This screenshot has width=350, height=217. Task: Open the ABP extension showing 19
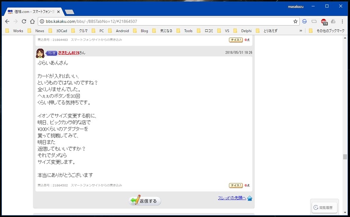(324, 22)
